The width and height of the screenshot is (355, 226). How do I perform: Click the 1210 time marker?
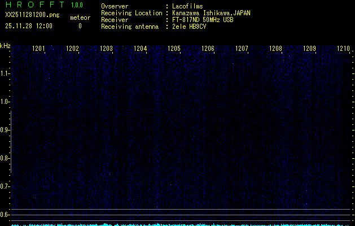point(343,49)
